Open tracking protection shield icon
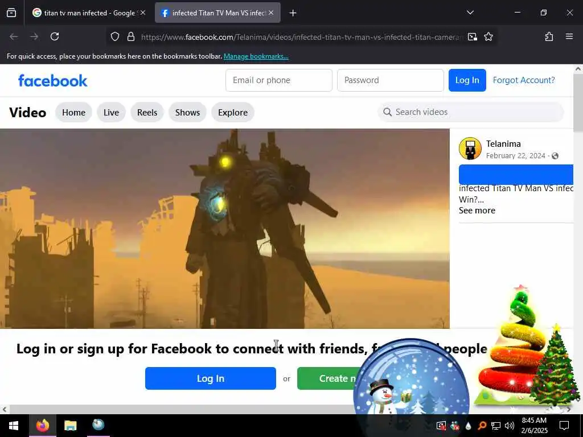583x437 pixels. tap(115, 36)
